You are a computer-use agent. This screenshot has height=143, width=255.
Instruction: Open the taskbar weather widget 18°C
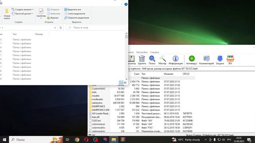coord(186,139)
